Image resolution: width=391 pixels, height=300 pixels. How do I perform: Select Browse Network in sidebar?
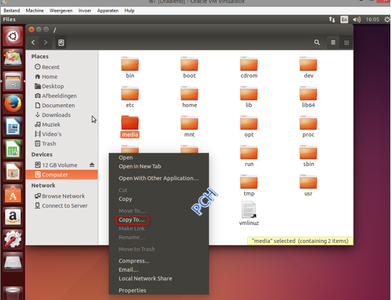[x=62, y=196]
